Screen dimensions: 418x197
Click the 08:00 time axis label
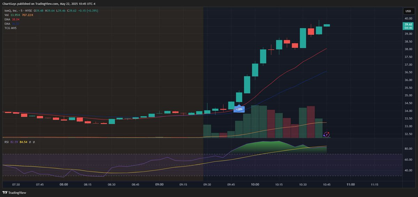pos(64,184)
